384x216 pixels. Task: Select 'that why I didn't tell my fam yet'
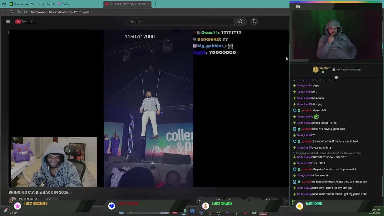332,188
